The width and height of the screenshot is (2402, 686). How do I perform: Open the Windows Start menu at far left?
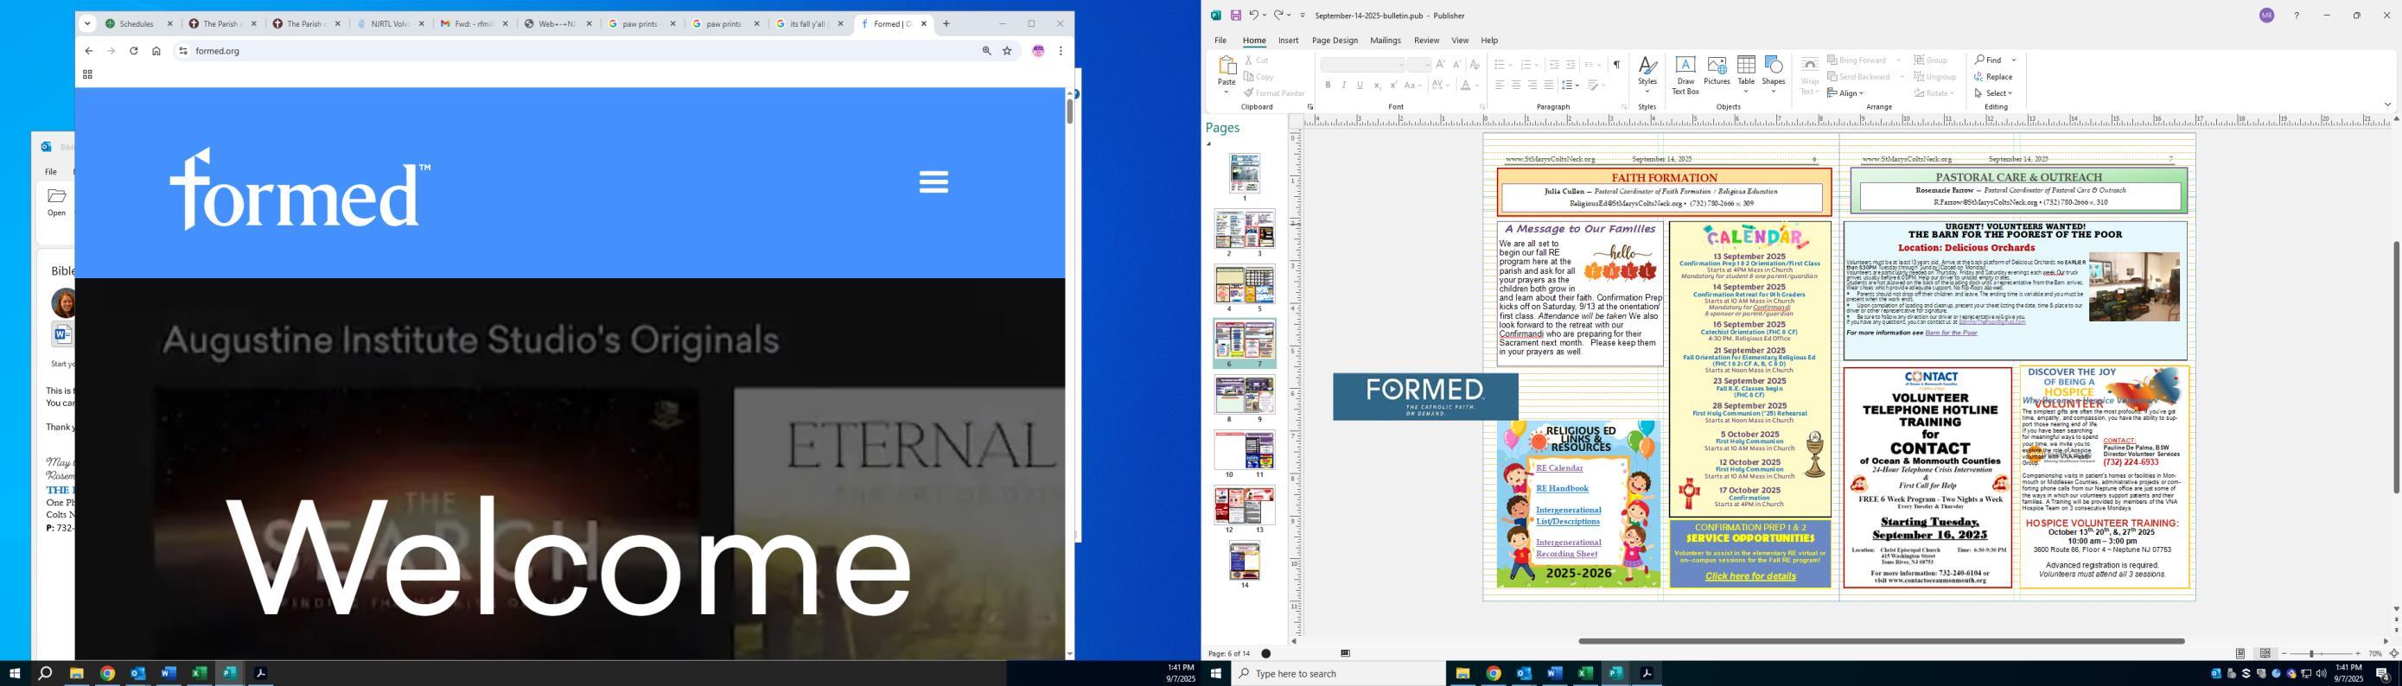pos(14,674)
